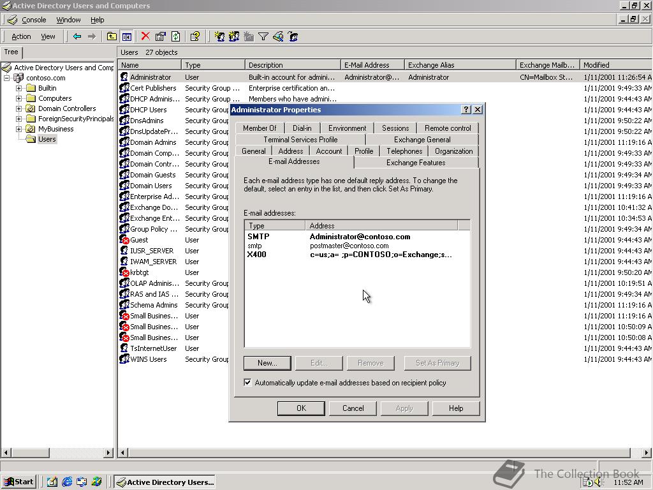This screenshot has width=653, height=490.
Task: Click the Start button
Action: point(18,482)
